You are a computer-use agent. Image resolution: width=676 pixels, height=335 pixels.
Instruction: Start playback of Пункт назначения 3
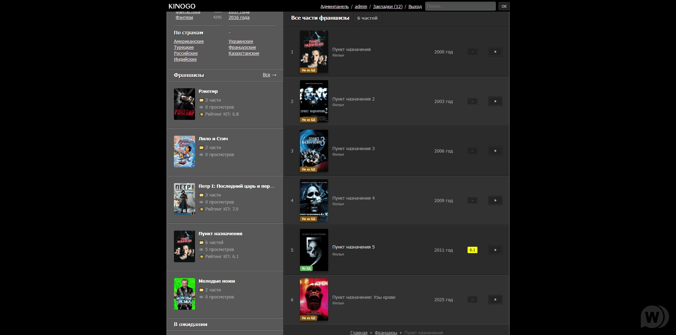pyautogui.click(x=495, y=151)
